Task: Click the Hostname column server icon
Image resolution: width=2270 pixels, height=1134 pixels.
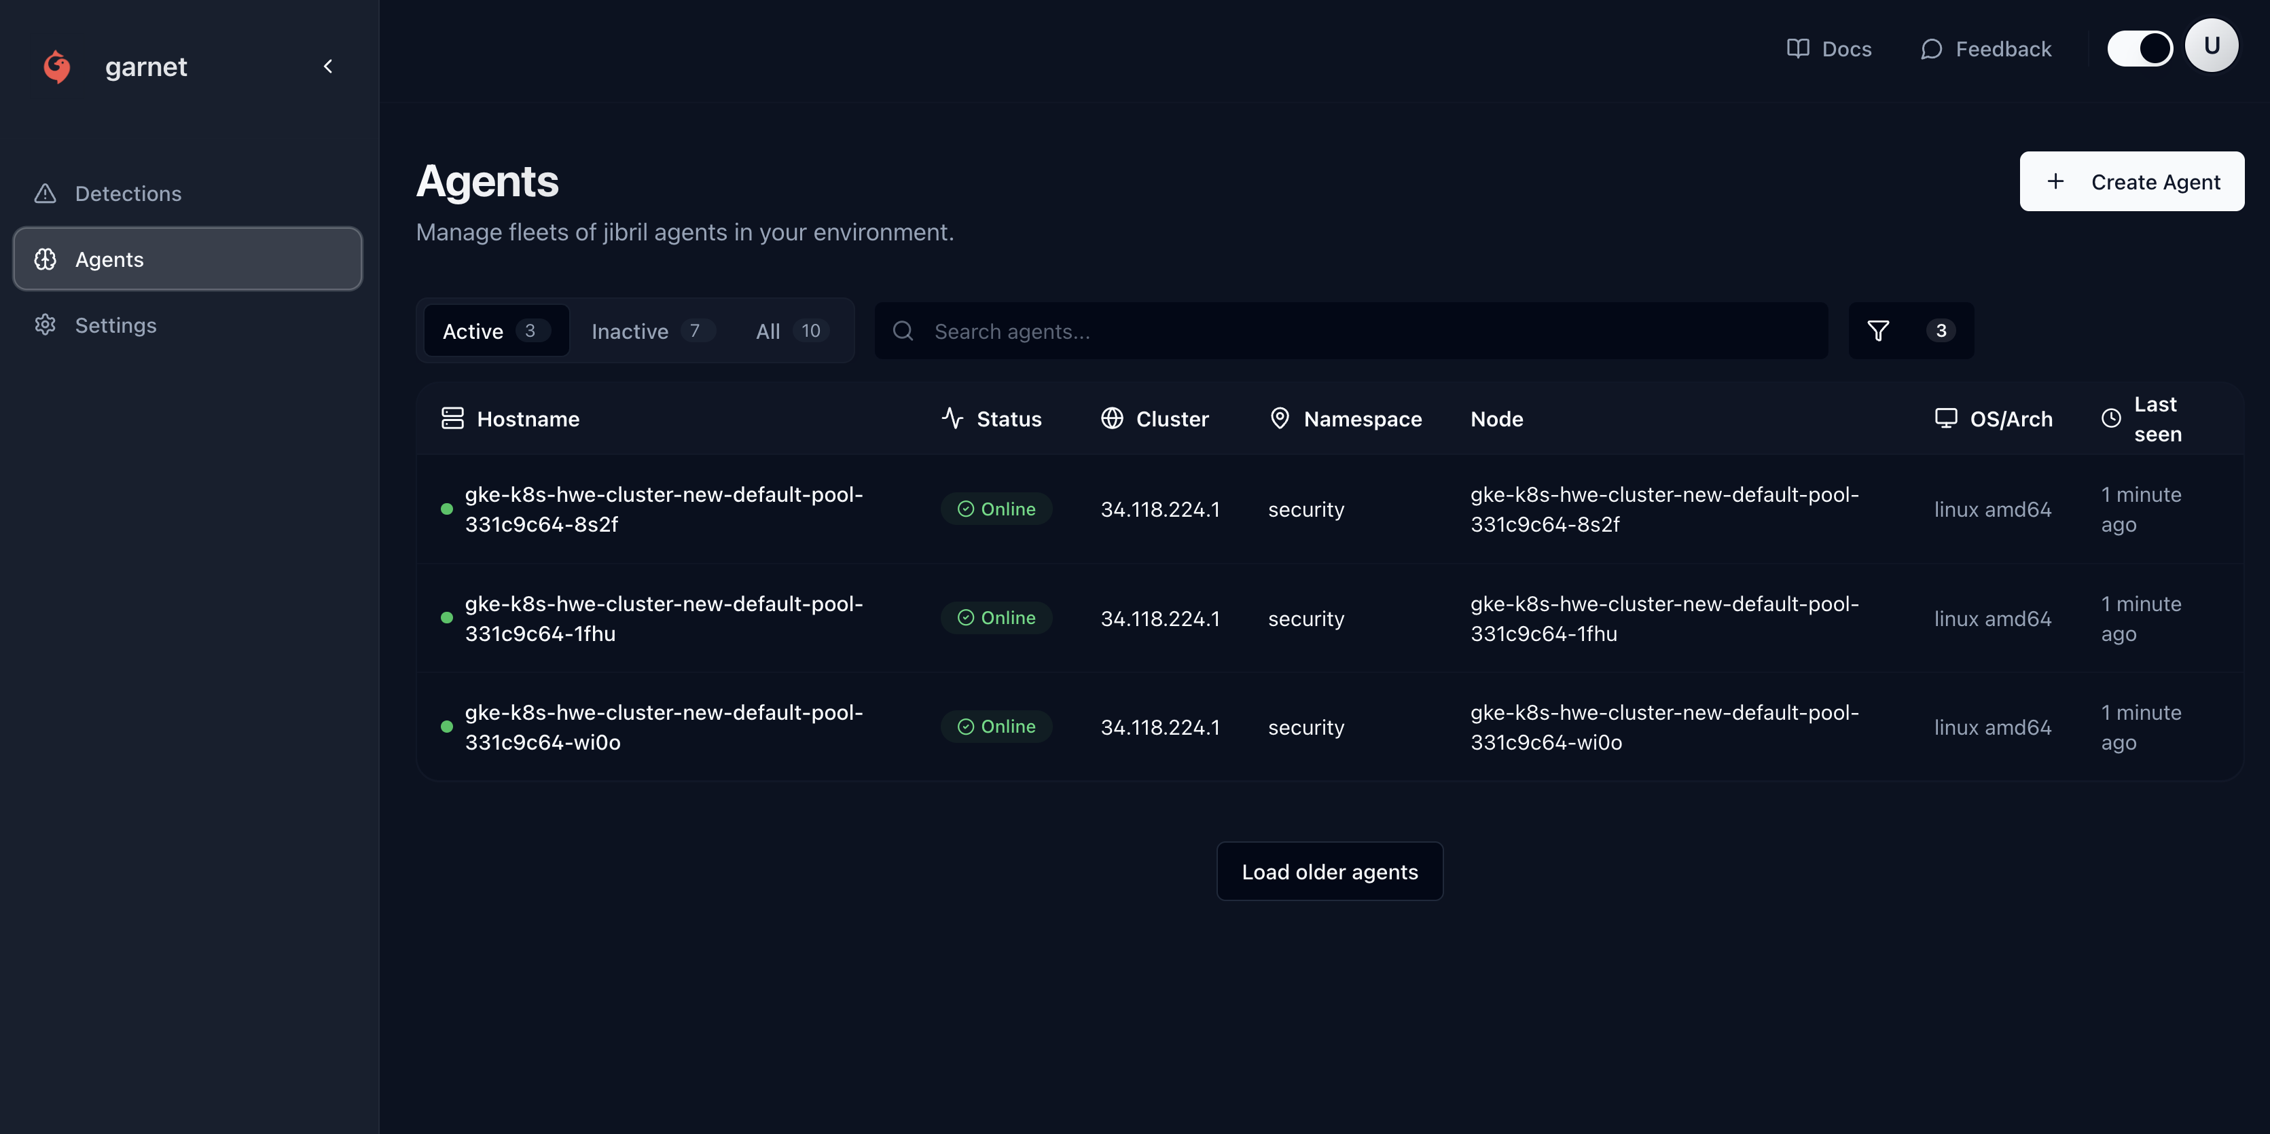Action: point(452,418)
